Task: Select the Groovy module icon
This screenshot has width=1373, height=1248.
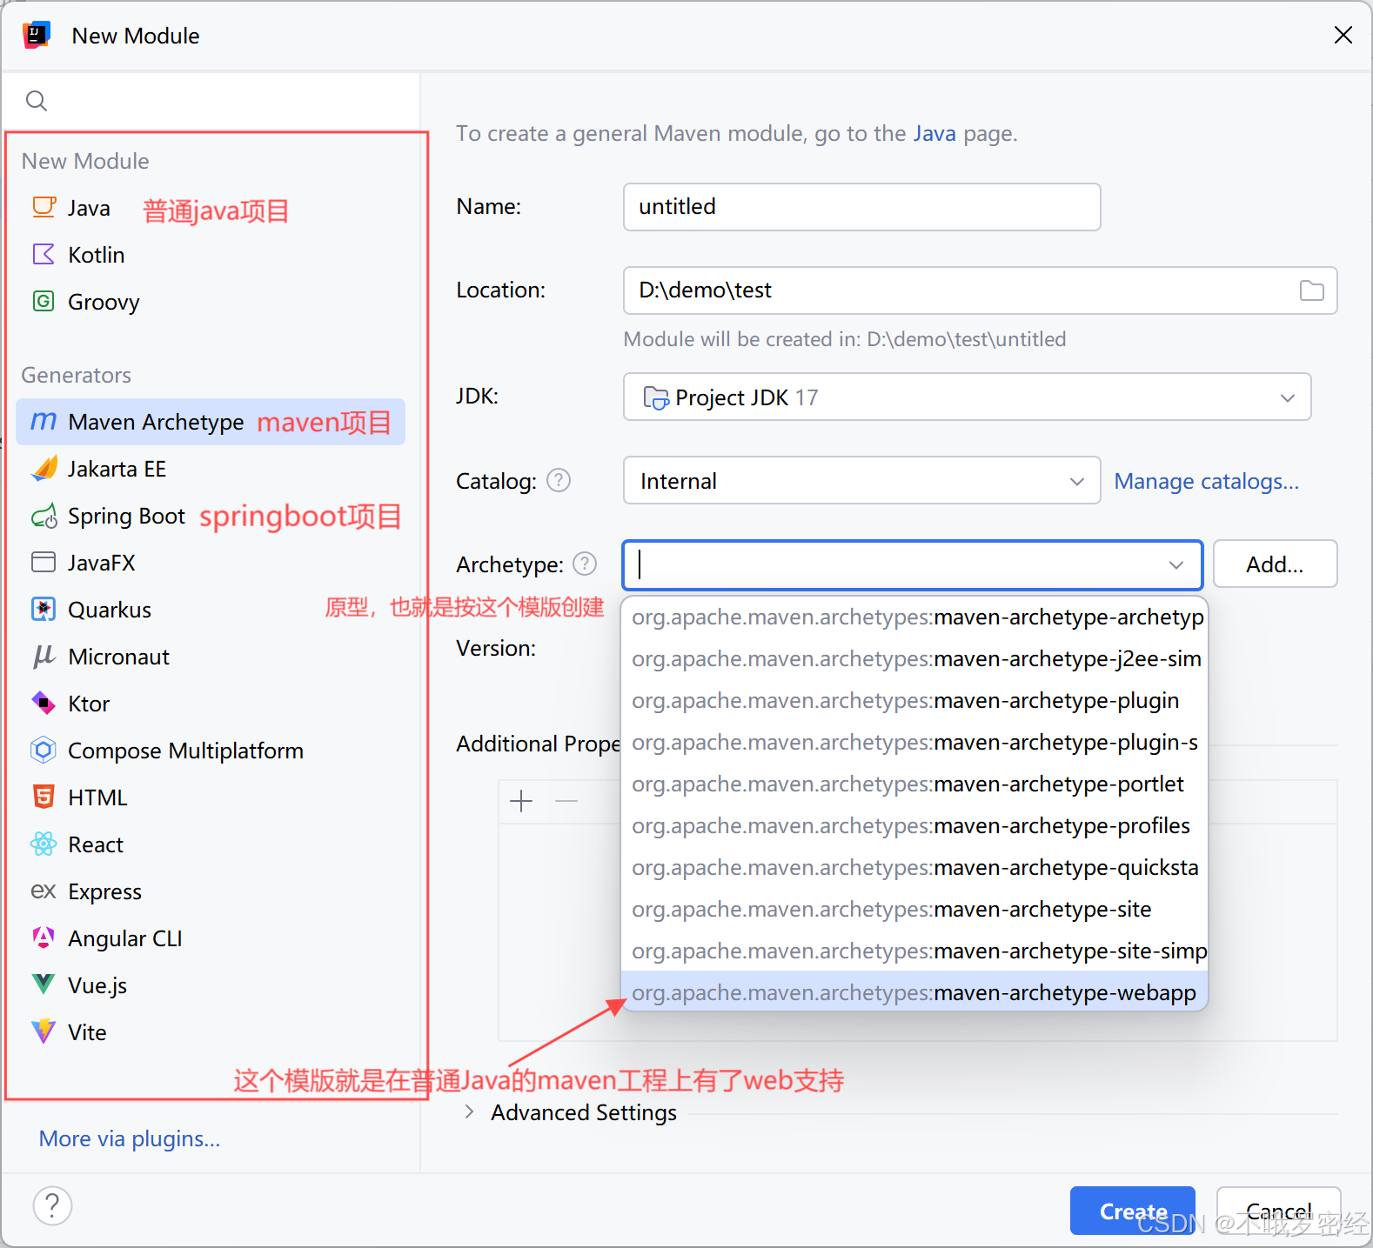Action: pyautogui.click(x=44, y=301)
